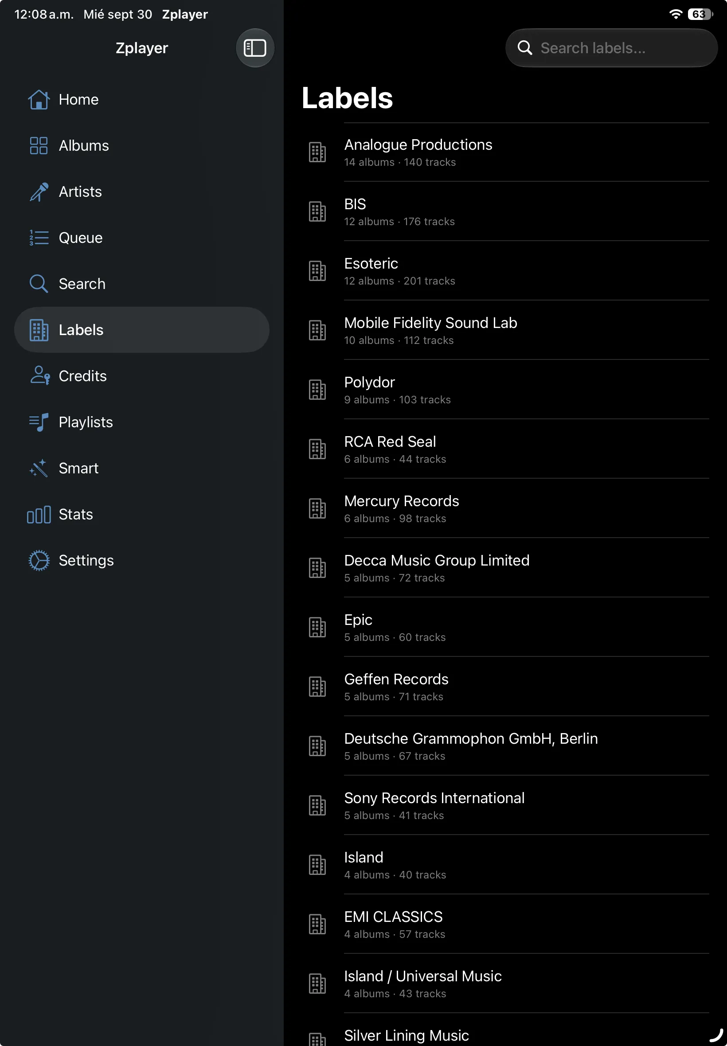Click the Search magnifier icon in sidebar
Image resolution: width=727 pixels, height=1046 pixels.
click(39, 284)
